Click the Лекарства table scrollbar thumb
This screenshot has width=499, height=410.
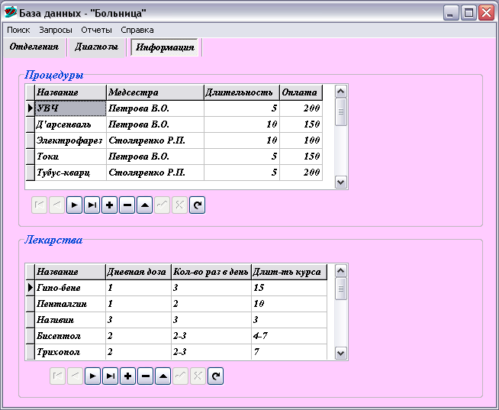(x=341, y=289)
